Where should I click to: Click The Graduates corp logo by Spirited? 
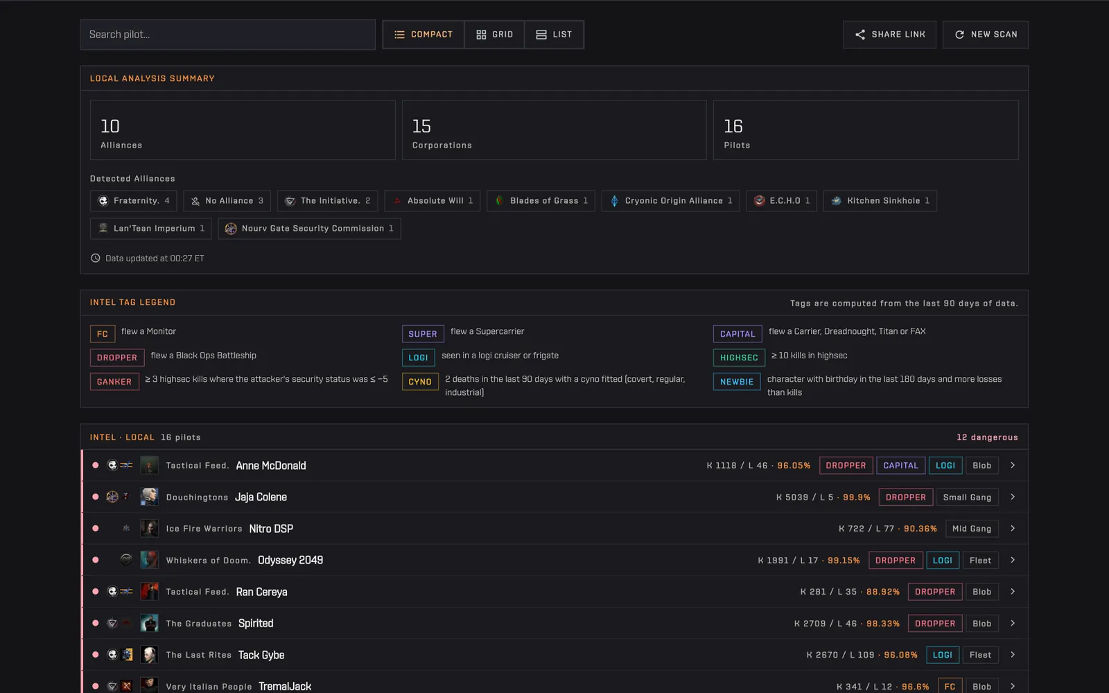pos(126,624)
